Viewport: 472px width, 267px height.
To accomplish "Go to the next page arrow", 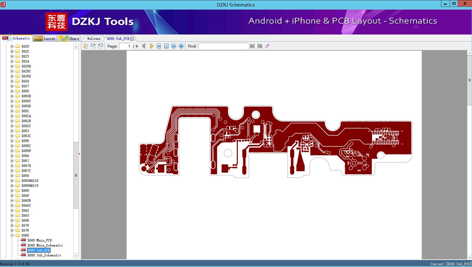I will pos(151,46).
